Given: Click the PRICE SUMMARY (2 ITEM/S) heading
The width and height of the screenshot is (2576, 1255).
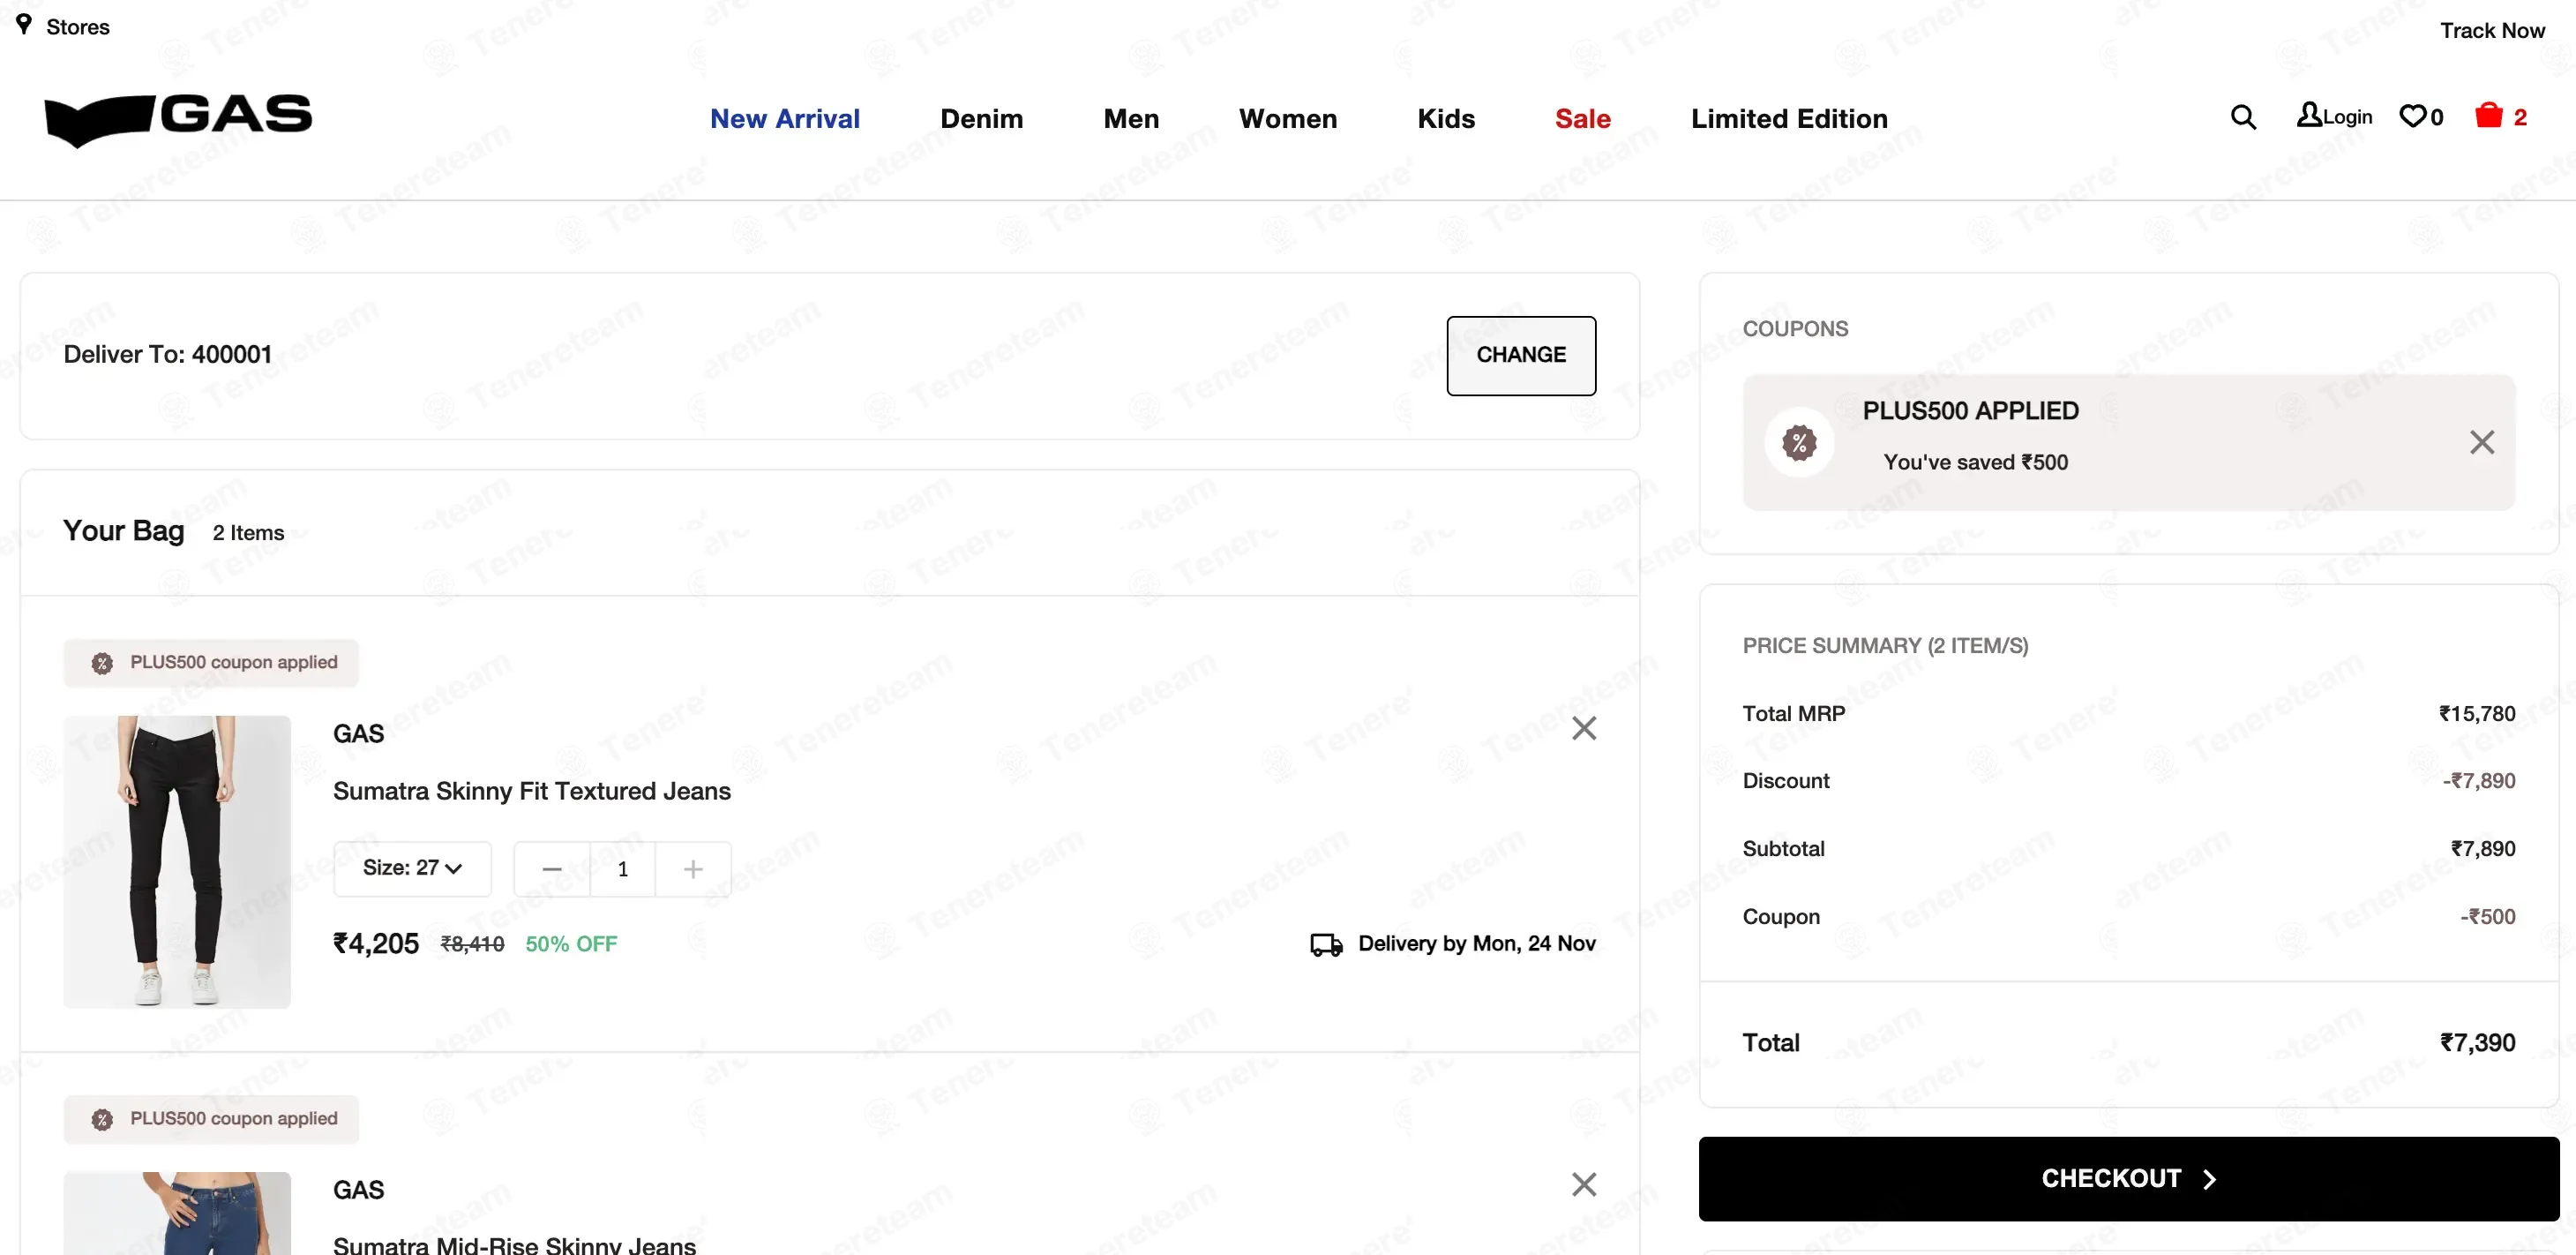Looking at the screenshot, I should (x=1885, y=645).
